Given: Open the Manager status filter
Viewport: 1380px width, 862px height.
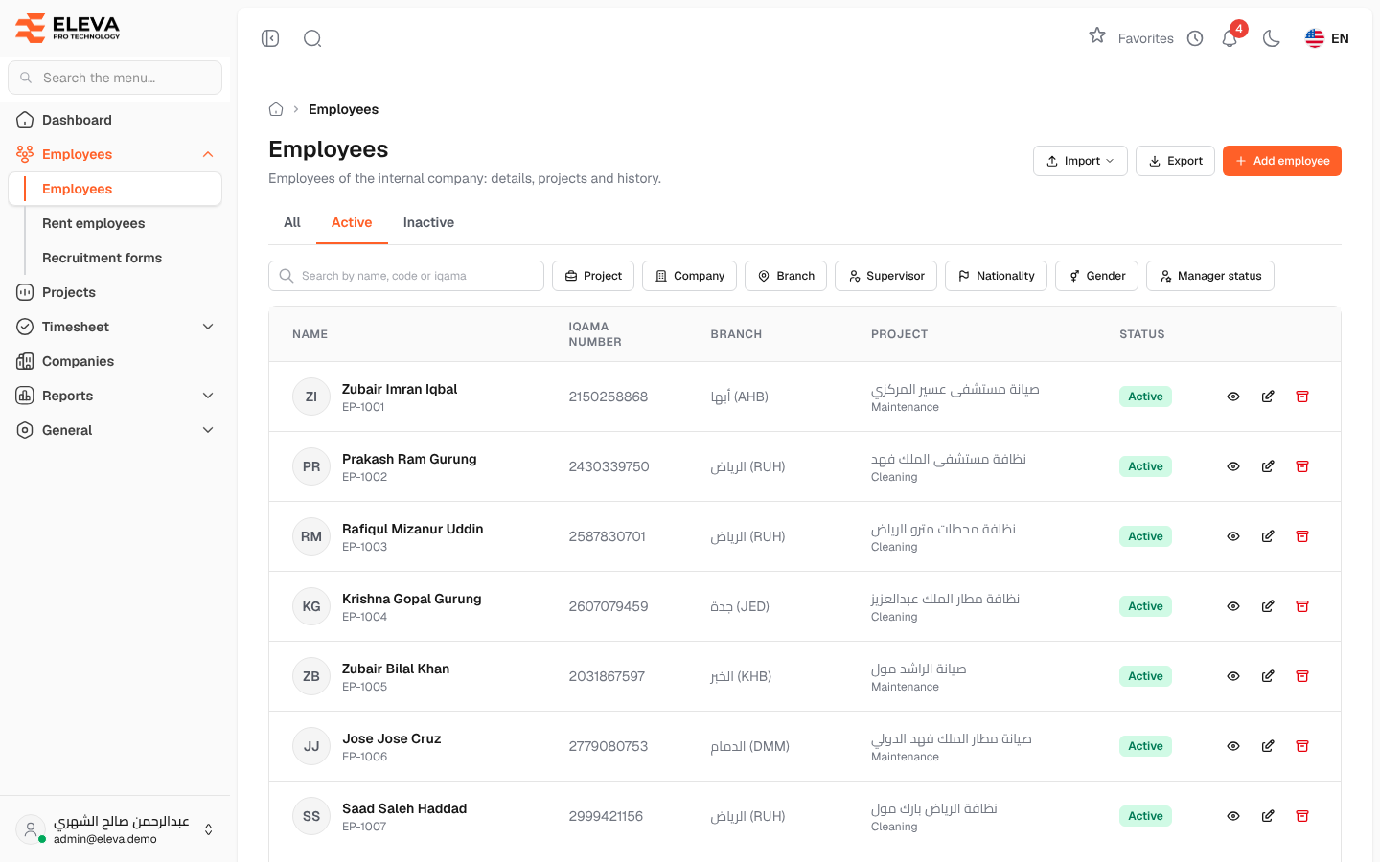Looking at the screenshot, I should point(1210,276).
